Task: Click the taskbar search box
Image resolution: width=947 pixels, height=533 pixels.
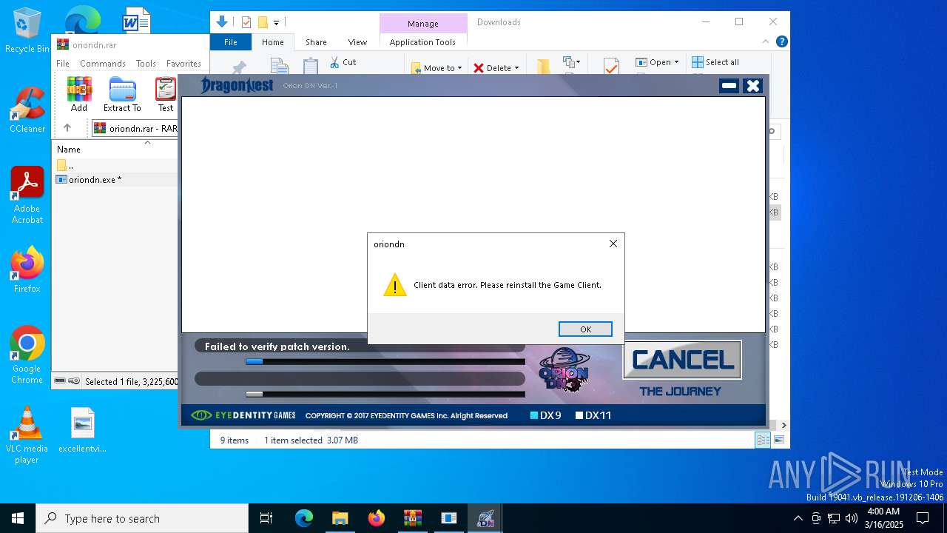Action: click(x=142, y=518)
